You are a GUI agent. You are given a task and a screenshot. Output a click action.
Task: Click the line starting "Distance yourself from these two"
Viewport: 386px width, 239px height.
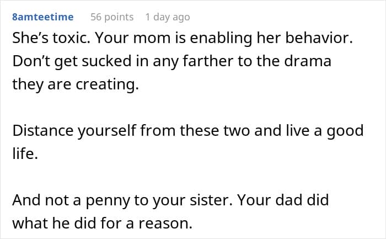187,131
